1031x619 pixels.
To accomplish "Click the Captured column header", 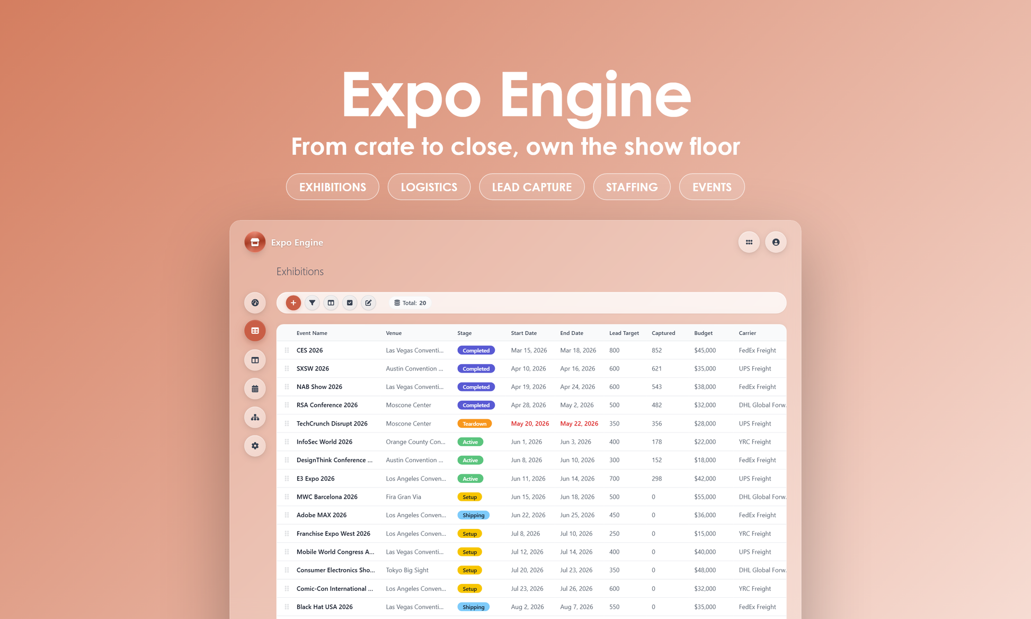I will [x=663, y=333].
